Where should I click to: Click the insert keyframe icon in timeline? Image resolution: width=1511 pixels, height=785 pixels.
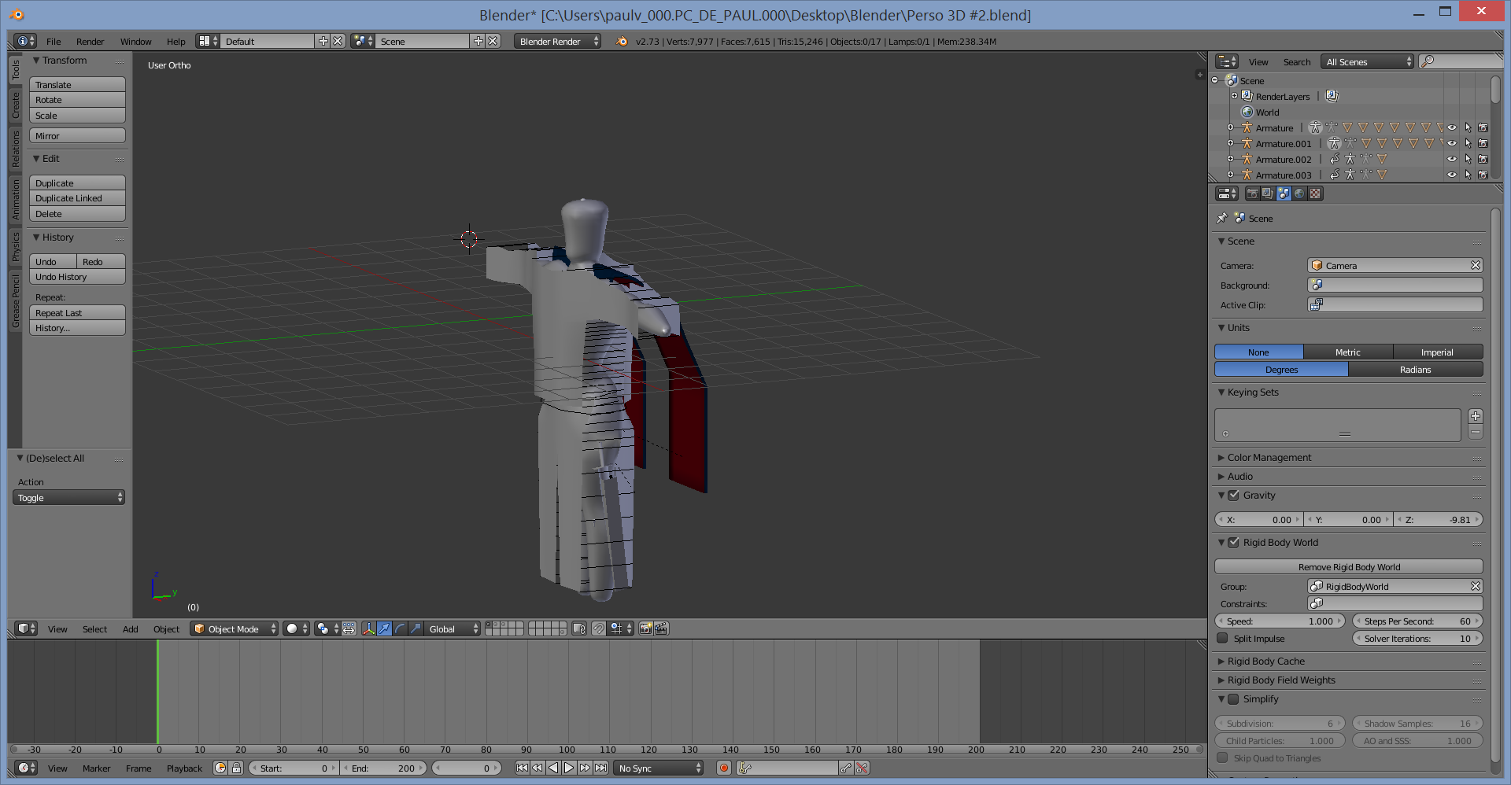click(846, 768)
